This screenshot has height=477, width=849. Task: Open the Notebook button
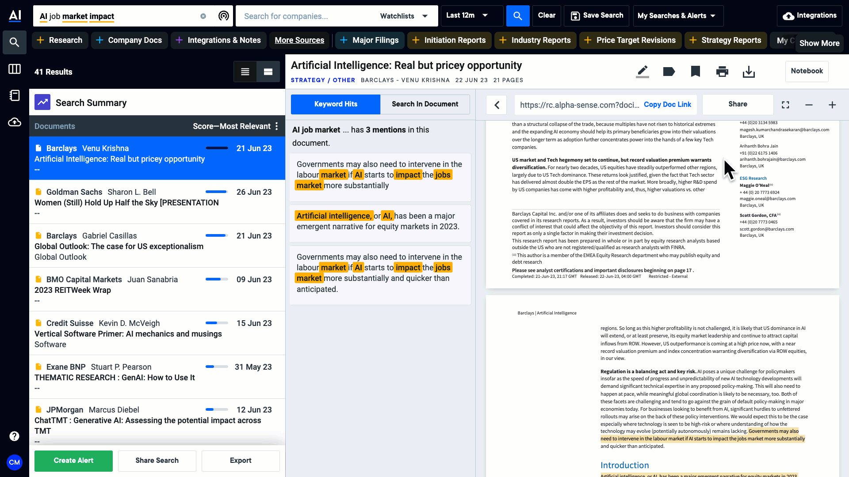click(x=807, y=71)
